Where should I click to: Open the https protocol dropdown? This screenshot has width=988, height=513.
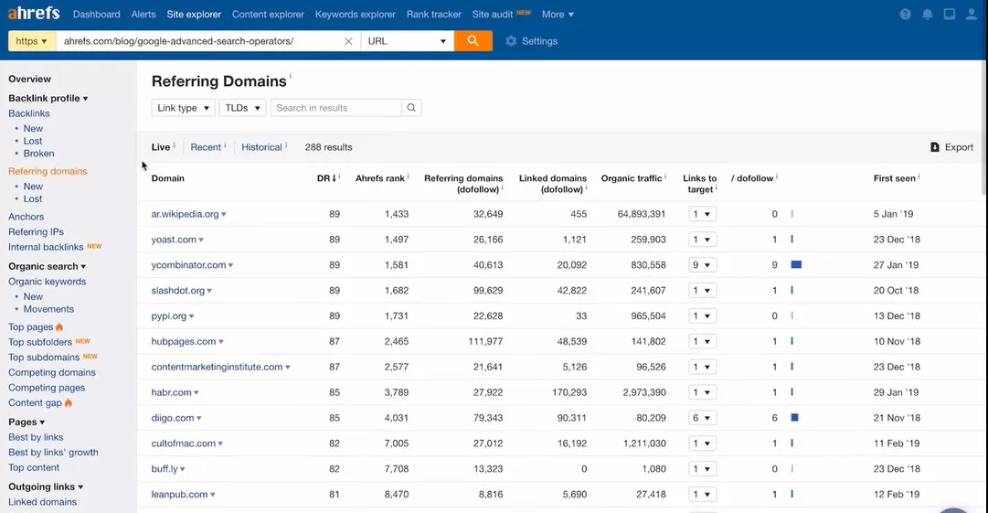31,41
